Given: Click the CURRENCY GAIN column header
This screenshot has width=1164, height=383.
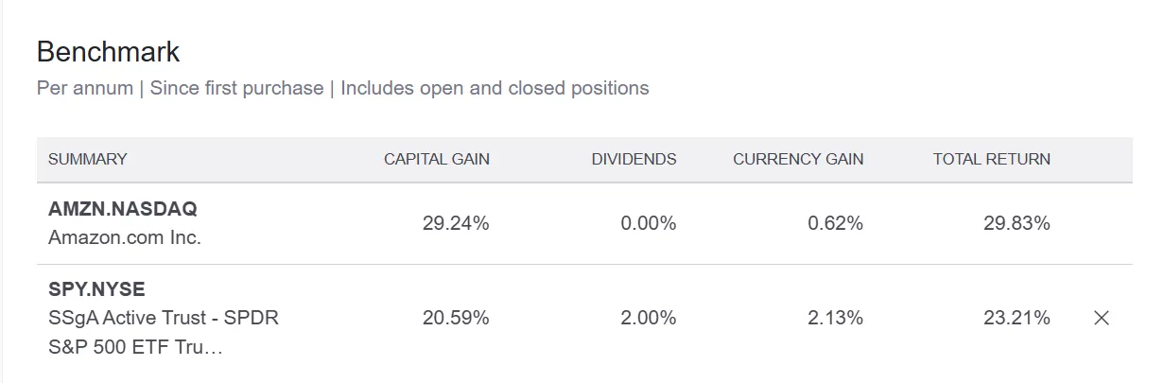Looking at the screenshot, I should (797, 159).
